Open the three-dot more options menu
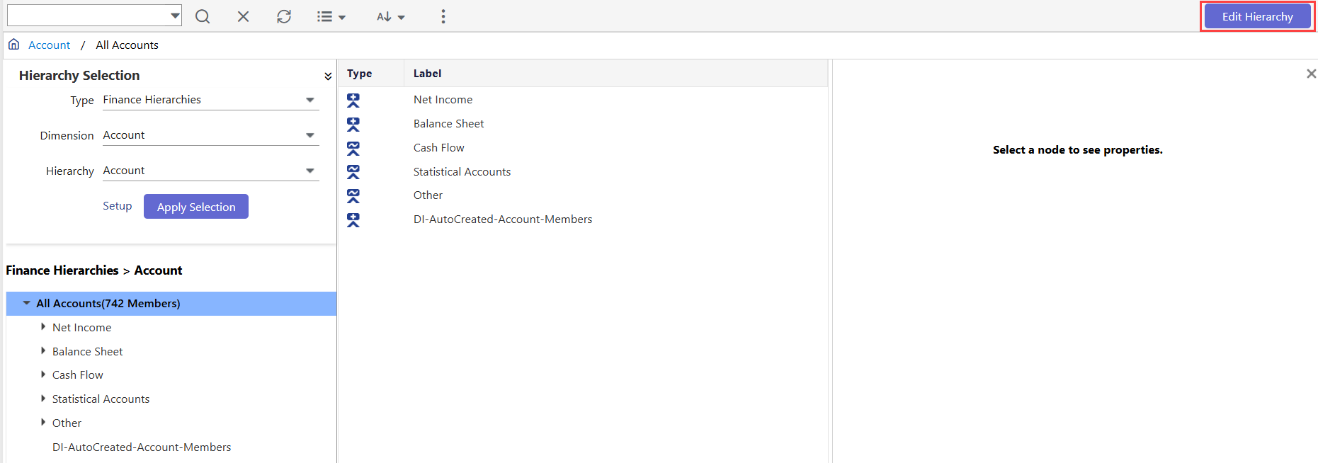Screen dimensions: 1318x463 (x=443, y=16)
